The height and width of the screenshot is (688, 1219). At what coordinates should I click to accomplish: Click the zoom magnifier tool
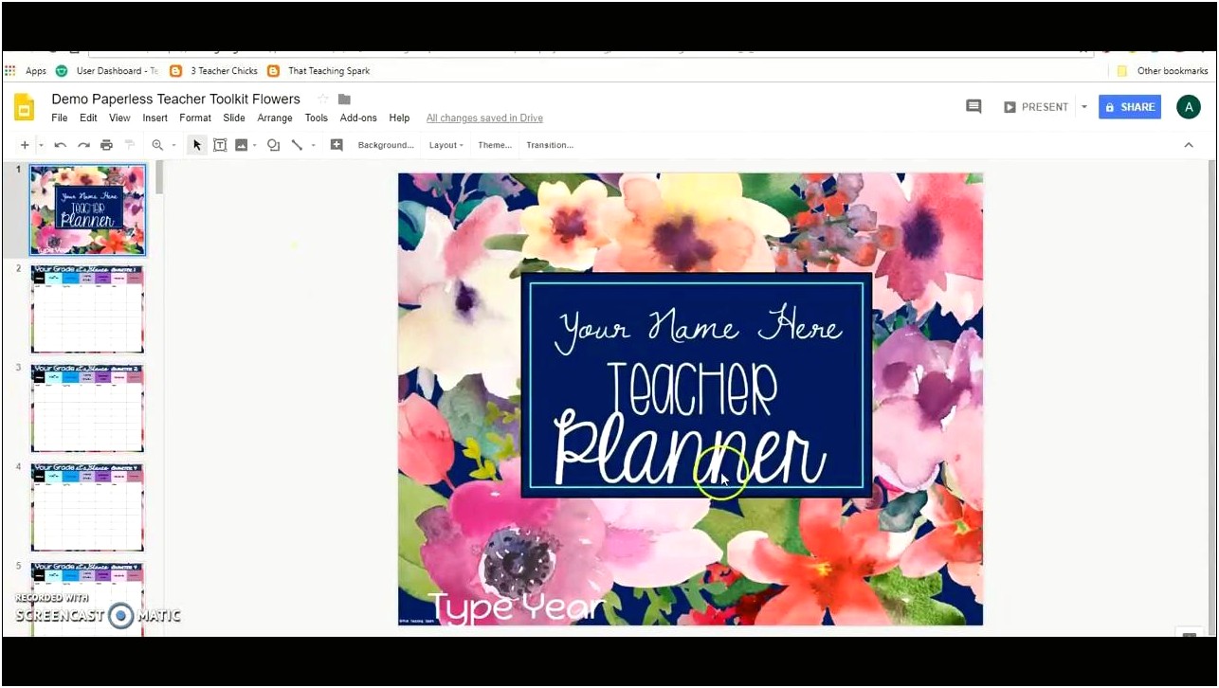click(x=157, y=145)
